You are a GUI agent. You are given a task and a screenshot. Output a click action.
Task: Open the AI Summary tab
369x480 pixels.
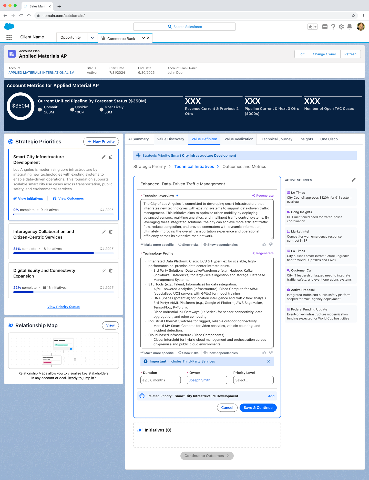pos(138,139)
